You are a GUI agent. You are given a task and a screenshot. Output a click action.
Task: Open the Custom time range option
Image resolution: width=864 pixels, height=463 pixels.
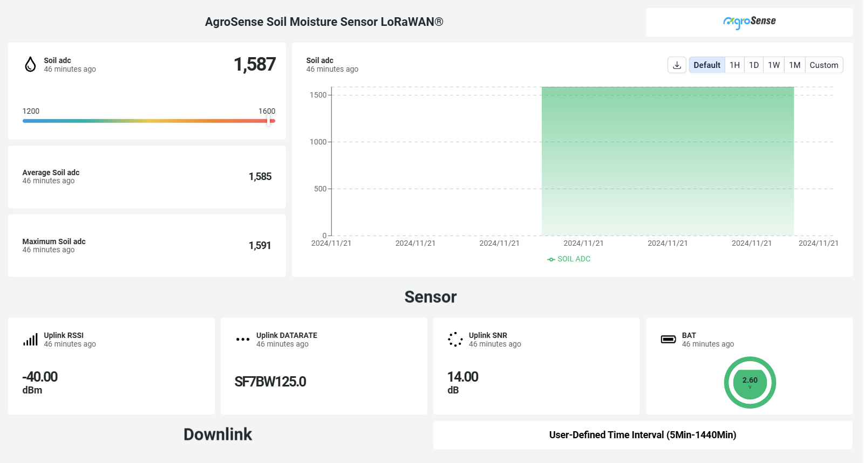824,65
